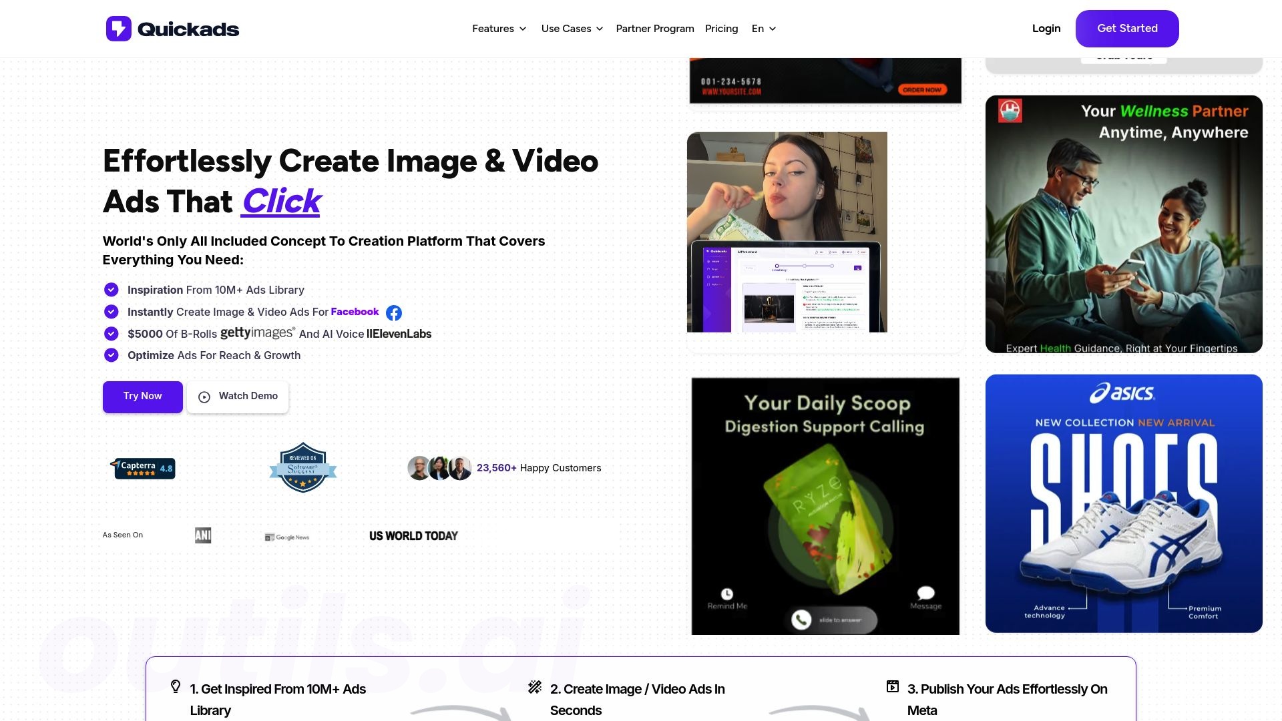Click the Login link
This screenshot has width=1282, height=721.
(1046, 29)
